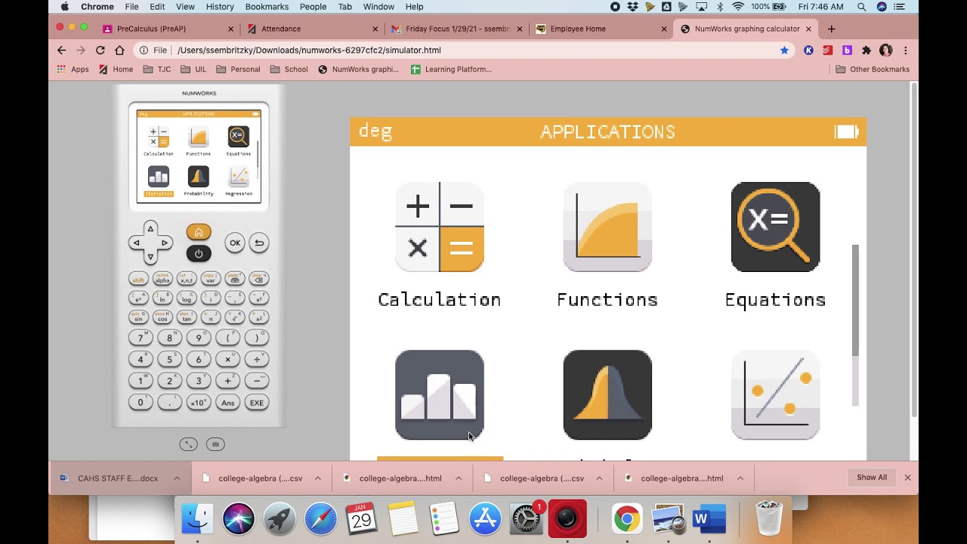Image resolution: width=967 pixels, height=544 pixels.
Task: Tap the calculator's log key
Action: click(187, 298)
